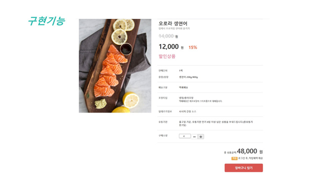Click the 오로라 생연어 product title
The image size is (323, 181).
tap(173, 23)
